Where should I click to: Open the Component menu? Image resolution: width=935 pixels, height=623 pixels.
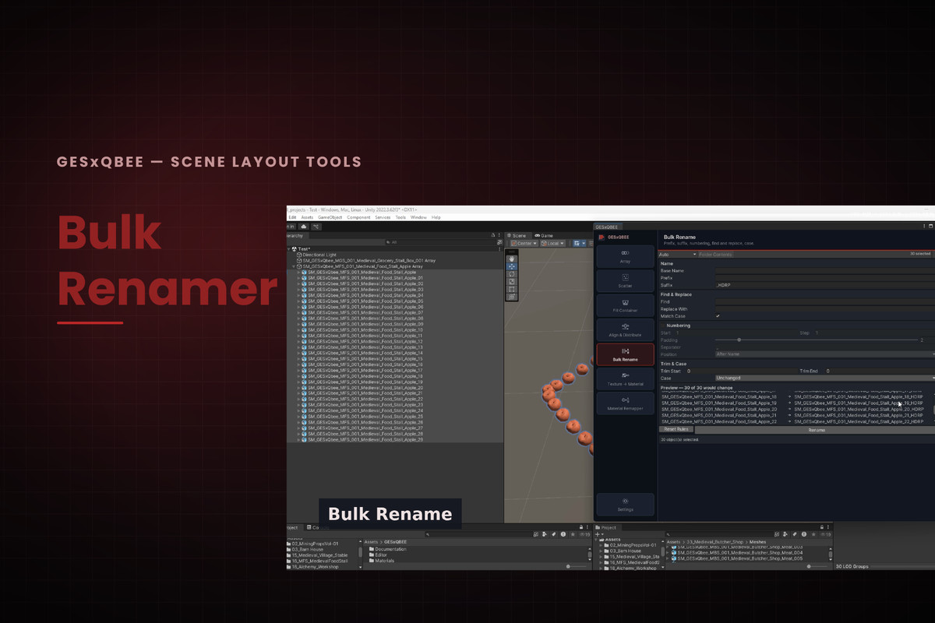point(358,217)
